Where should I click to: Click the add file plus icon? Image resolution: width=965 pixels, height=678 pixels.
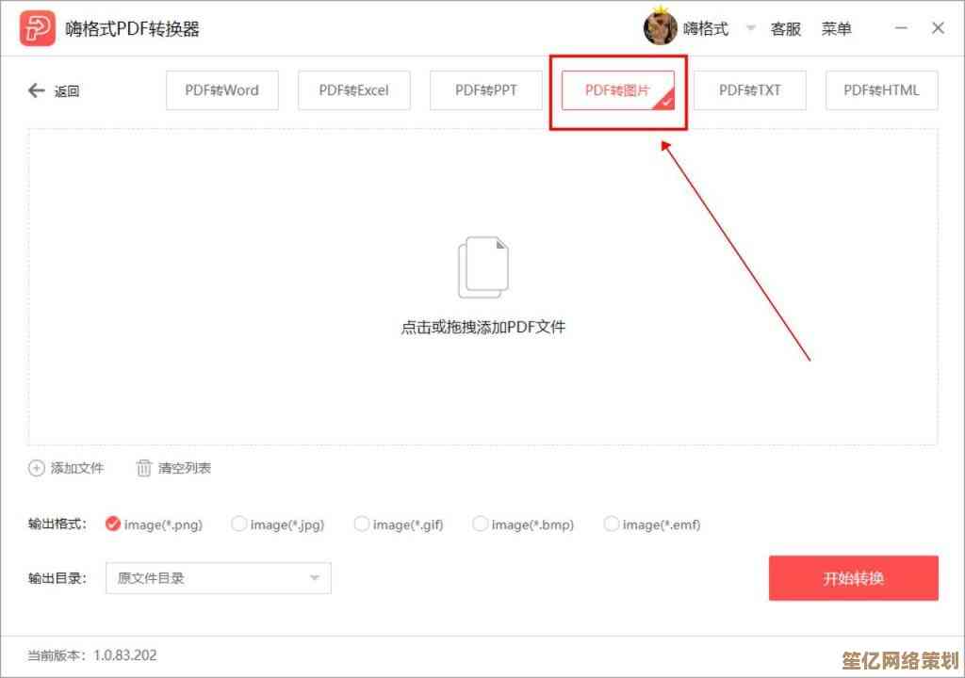click(x=37, y=468)
